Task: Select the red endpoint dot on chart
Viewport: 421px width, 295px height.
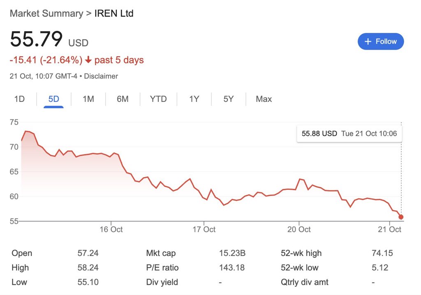Action: pos(401,217)
